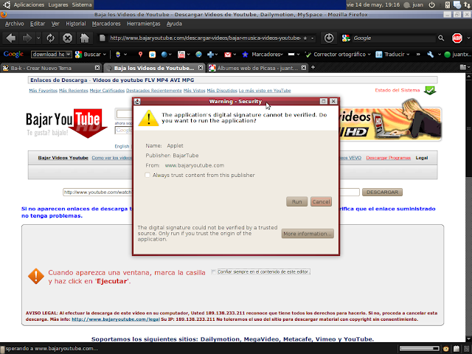Open the Herramientas menu
This screenshot has height=354, width=472.
point(143,24)
